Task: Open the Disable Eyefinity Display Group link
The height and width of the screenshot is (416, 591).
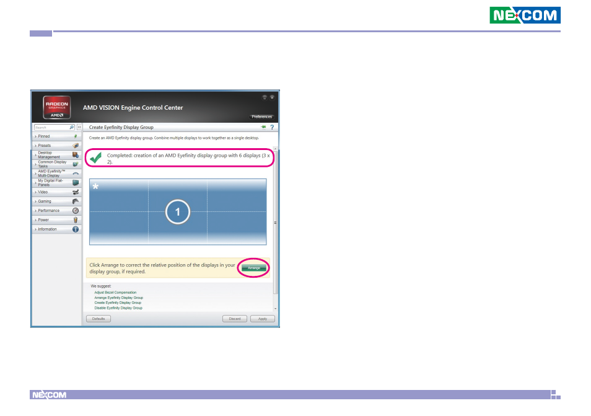Action: (118, 308)
